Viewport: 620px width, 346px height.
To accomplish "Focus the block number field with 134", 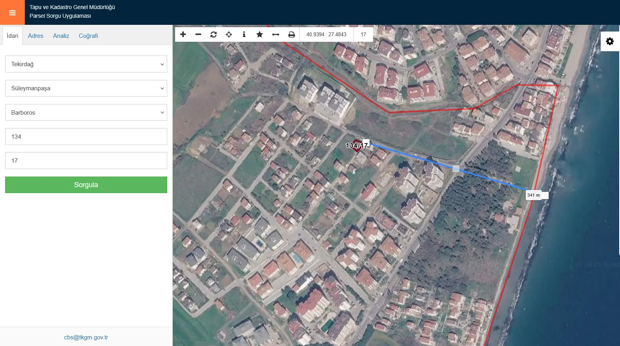I will click(86, 136).
